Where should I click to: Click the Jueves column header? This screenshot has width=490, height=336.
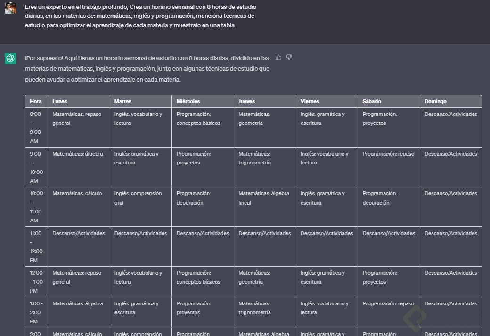pyautogui.click(x=246, y=101)
